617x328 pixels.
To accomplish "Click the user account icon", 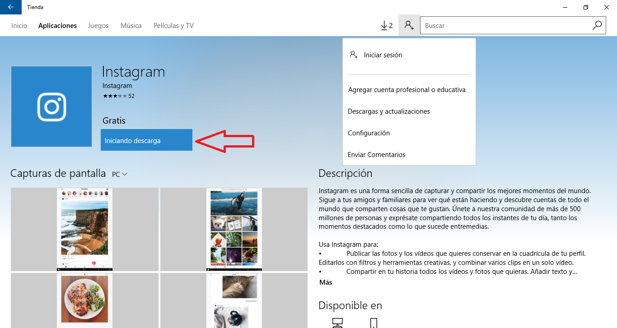I will tap(409, 26).
